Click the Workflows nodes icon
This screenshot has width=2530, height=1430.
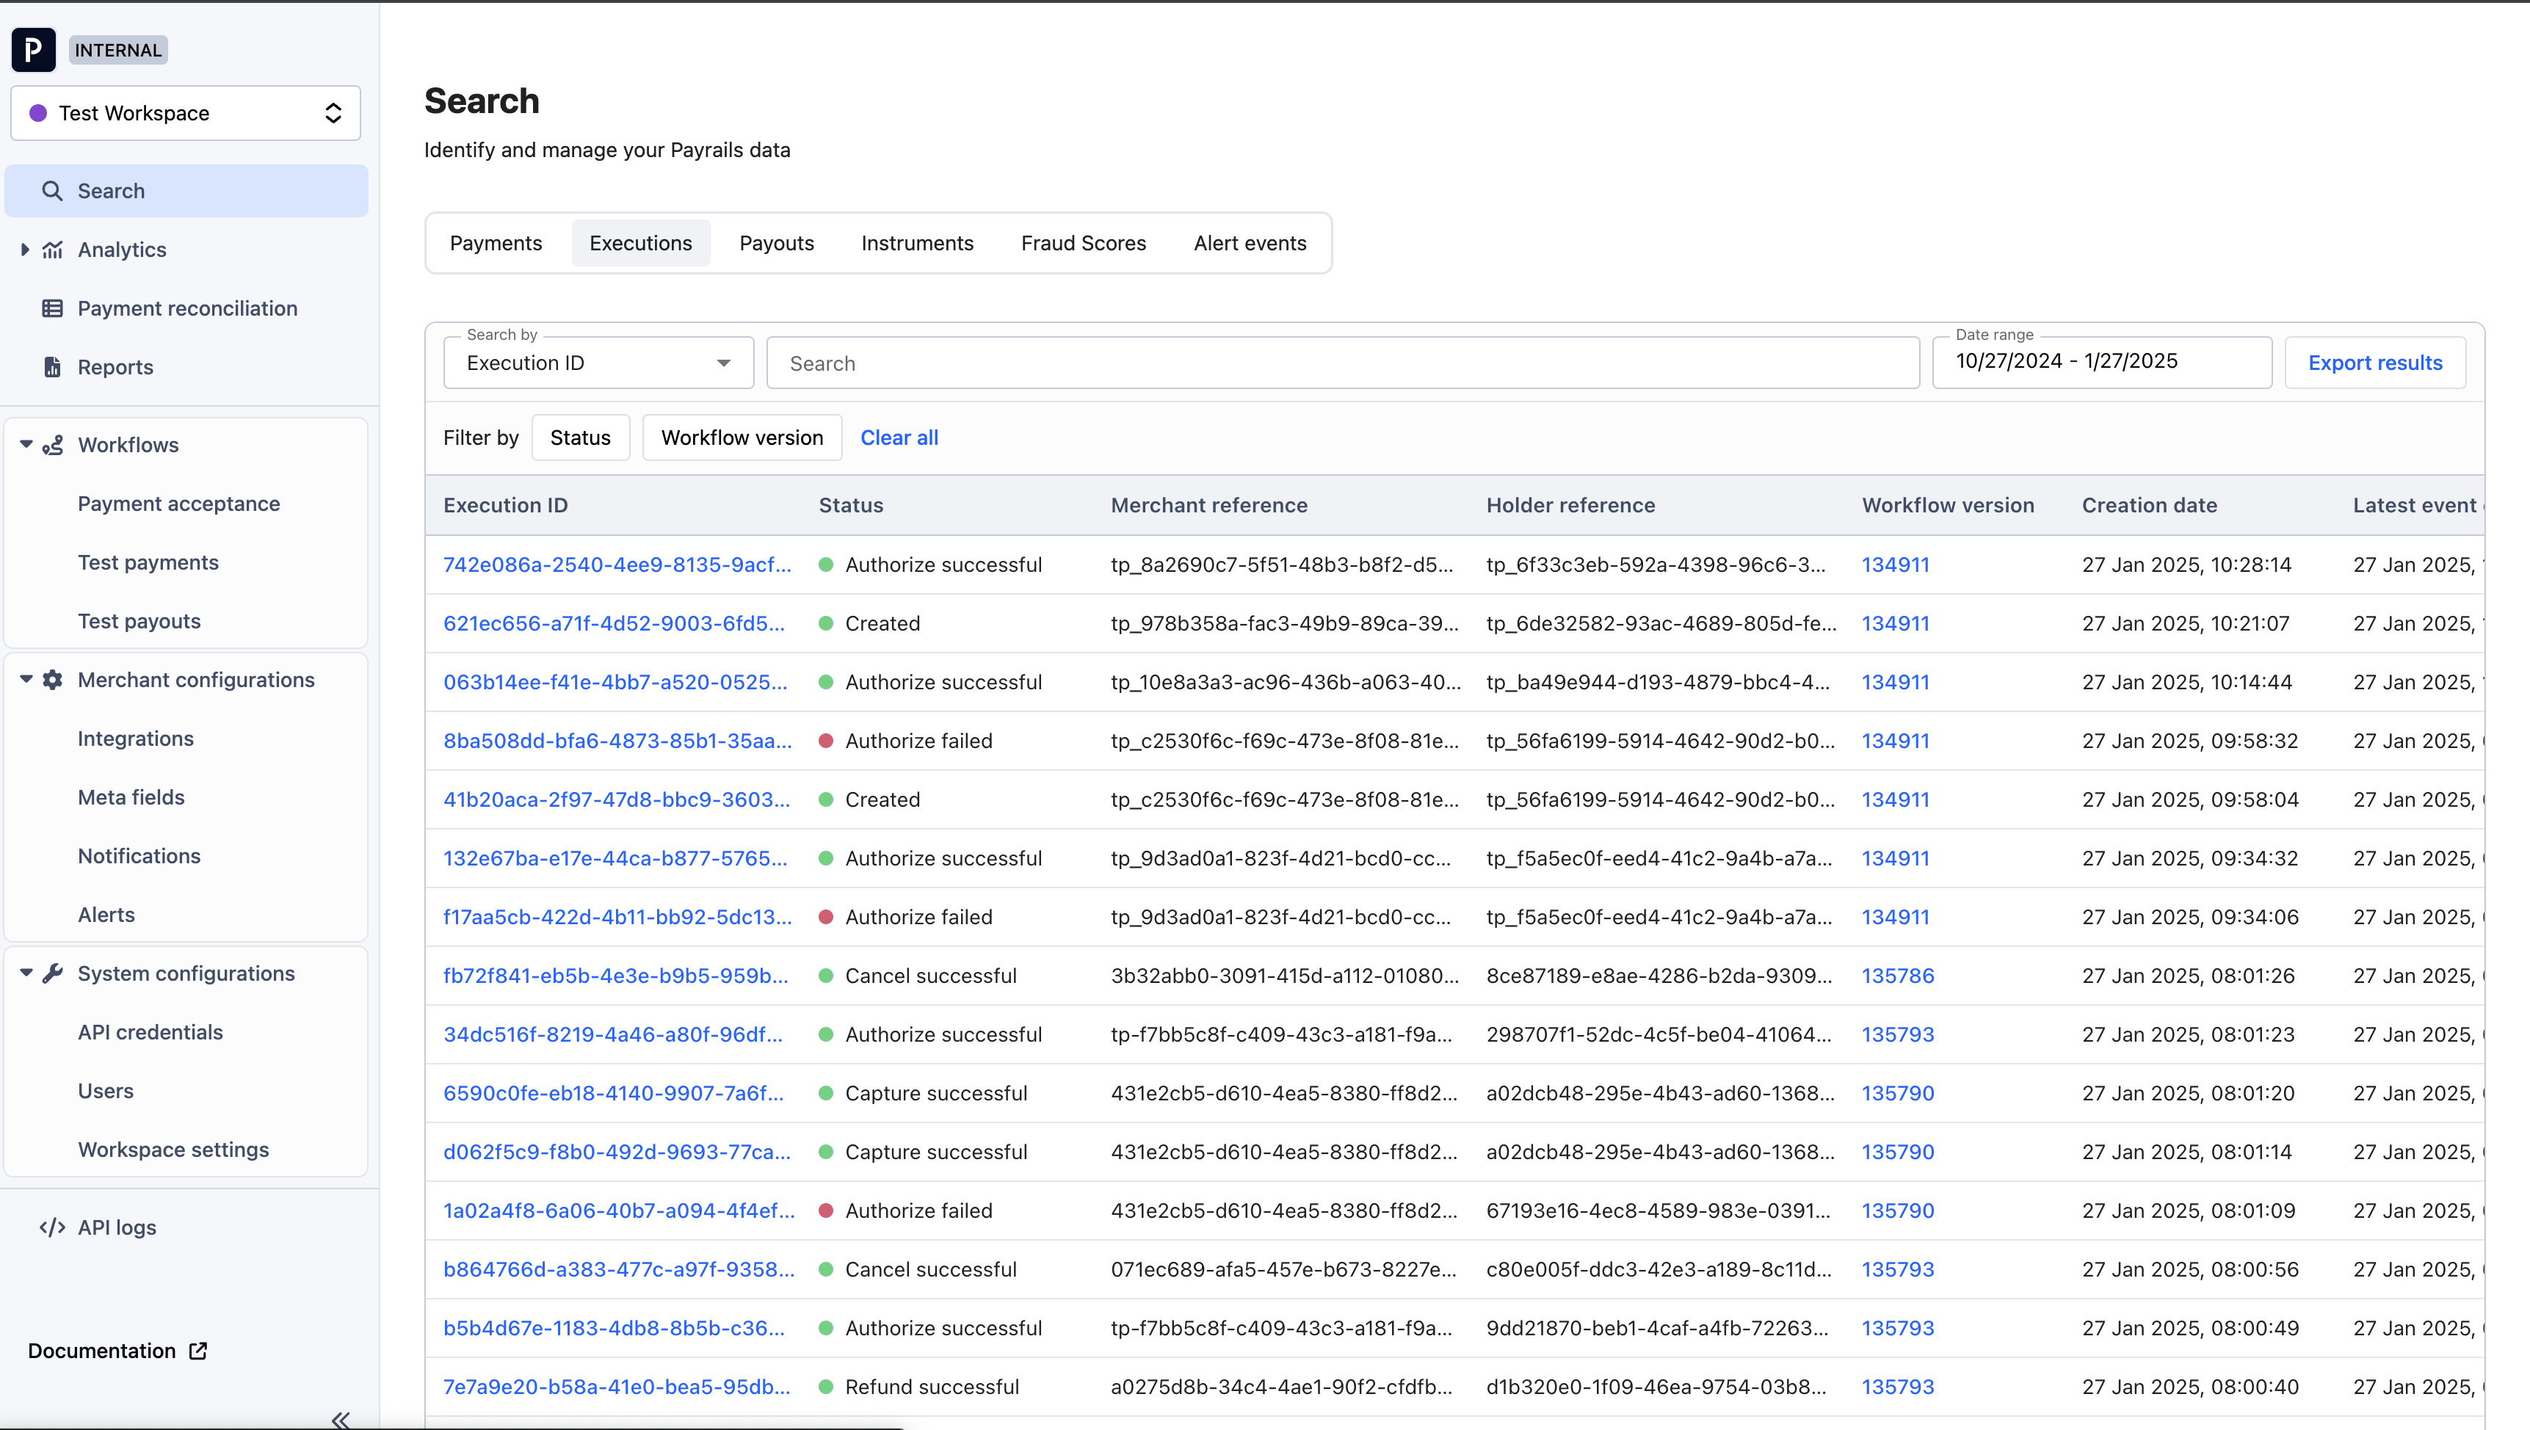pyautogui.click(x=53, y=445)
